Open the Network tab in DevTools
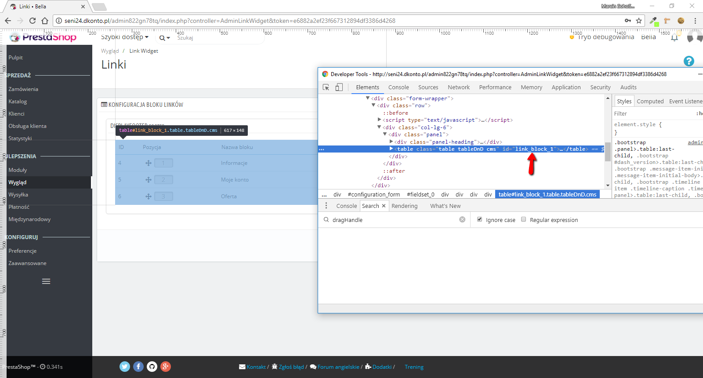Screen dimensions: 703x378 (458, 87)
